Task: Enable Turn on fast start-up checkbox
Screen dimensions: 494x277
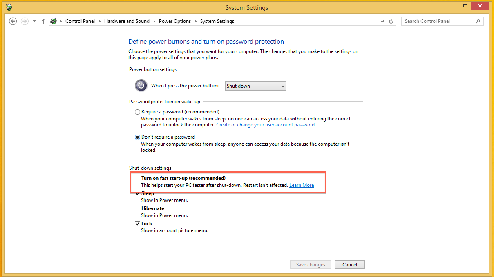Action: tap(137, 178)
